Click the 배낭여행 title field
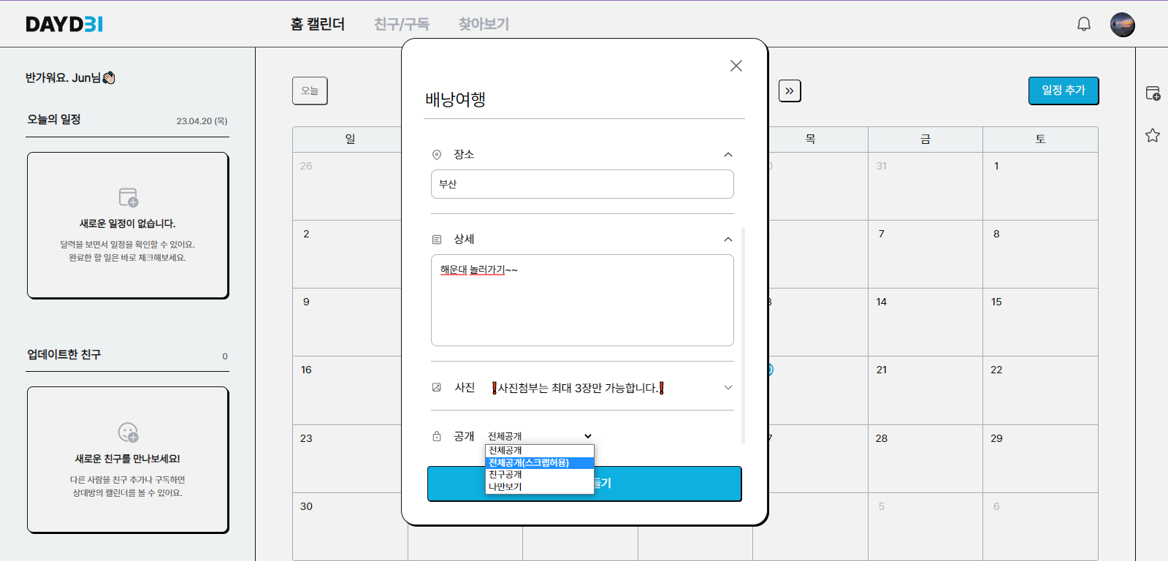1168x561 pixels. [584, 99]
